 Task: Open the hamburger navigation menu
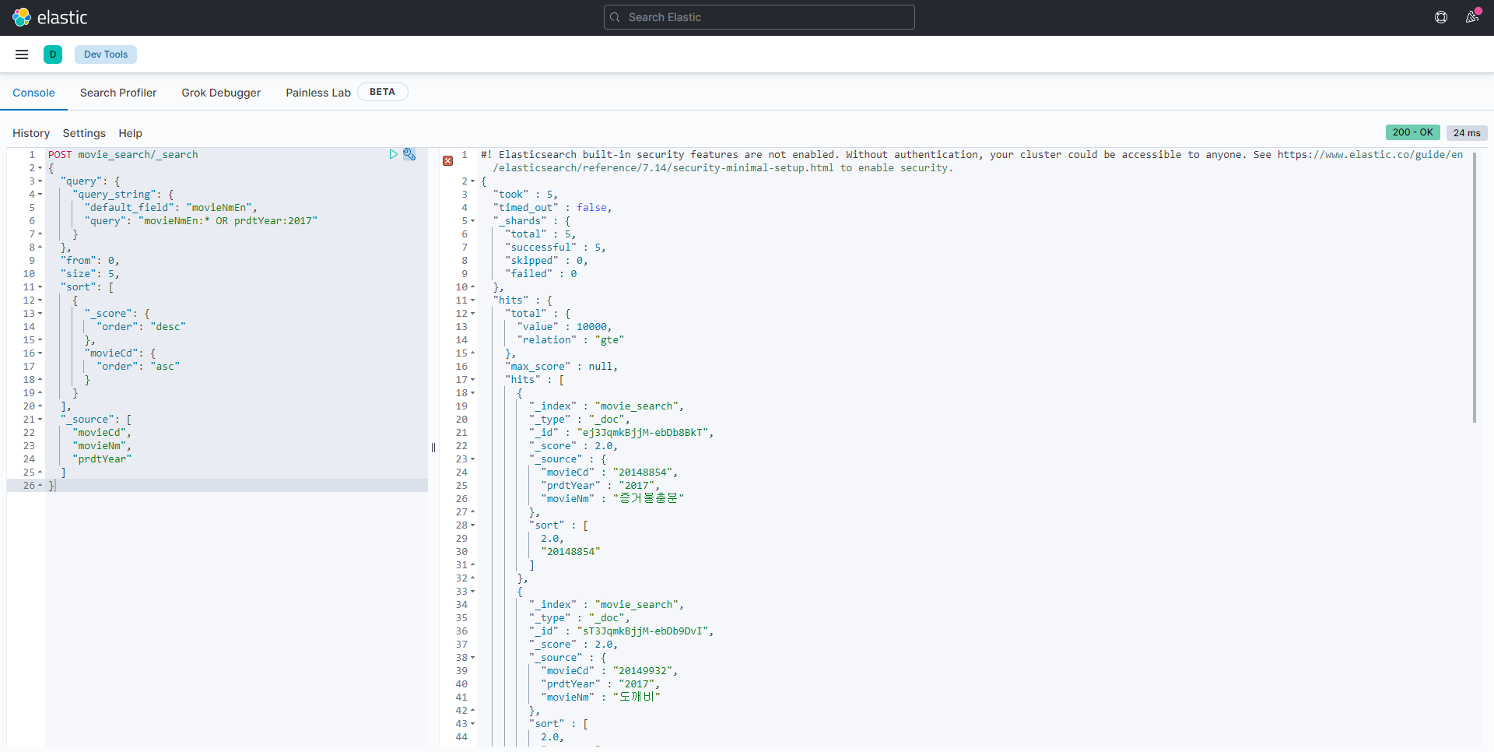(22, 54)
